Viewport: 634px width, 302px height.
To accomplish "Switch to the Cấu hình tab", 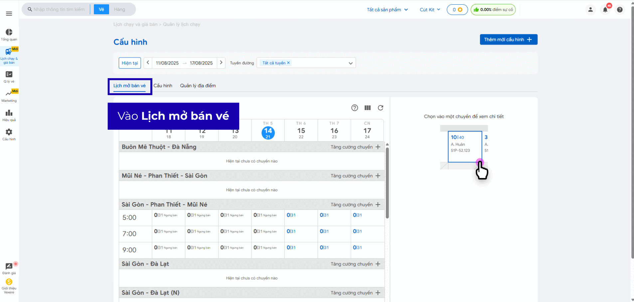I will [163, 86].
